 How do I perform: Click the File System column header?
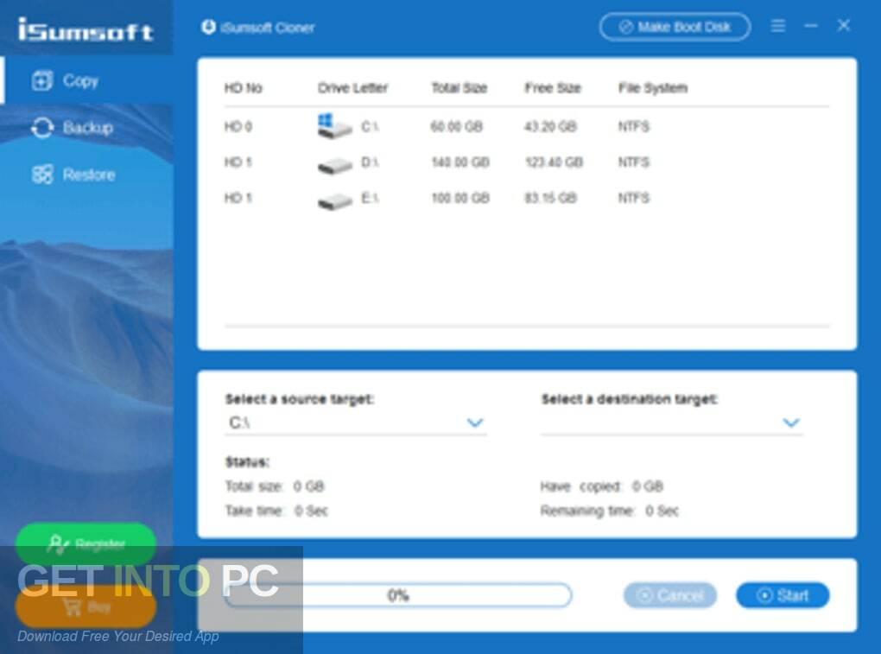click(653, 88)
